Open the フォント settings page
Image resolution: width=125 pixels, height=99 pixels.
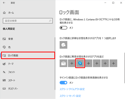click(x=9, y=72)
